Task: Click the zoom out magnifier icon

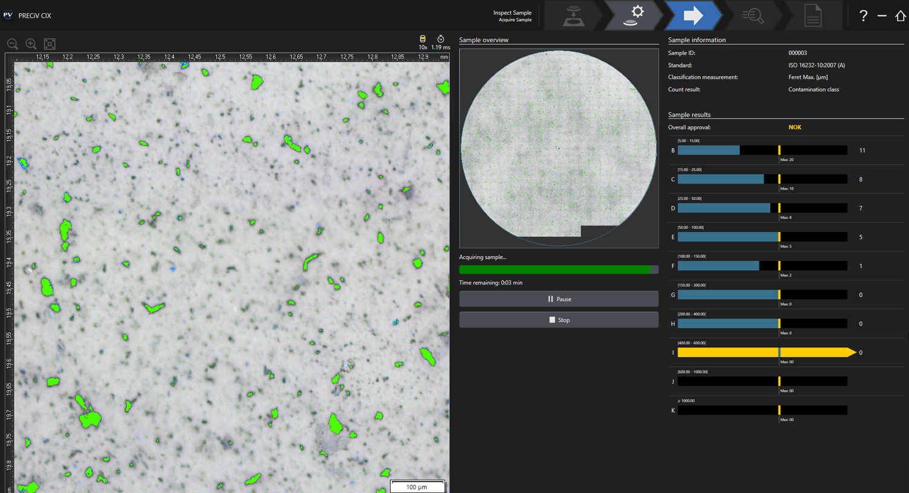Action: pos(12,44)
